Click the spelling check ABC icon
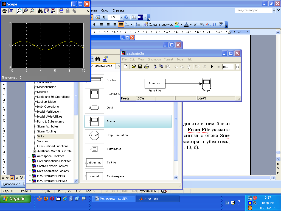This screenshot has width=281, height=211. tap(221, 24)
